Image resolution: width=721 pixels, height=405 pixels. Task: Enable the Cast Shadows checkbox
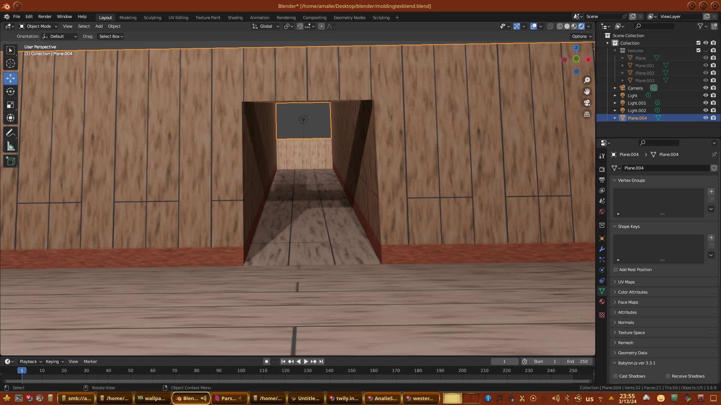(x=615, y=376)
